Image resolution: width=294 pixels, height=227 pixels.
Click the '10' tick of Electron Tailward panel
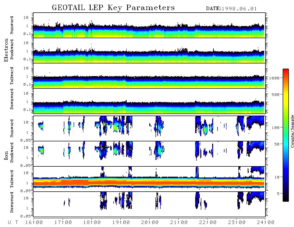(26, 68)
